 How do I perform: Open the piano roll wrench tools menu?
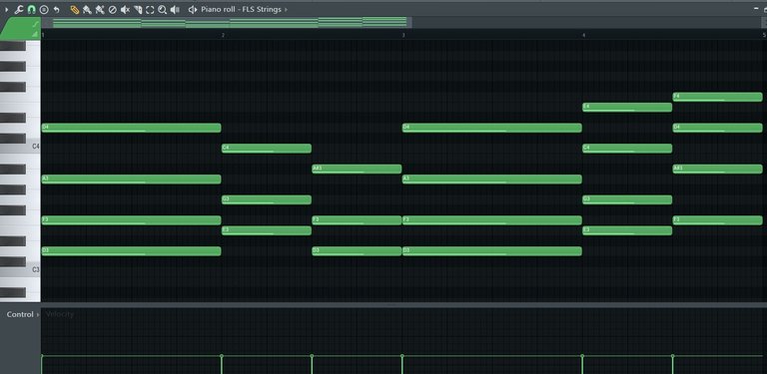(x=19, y=9)
